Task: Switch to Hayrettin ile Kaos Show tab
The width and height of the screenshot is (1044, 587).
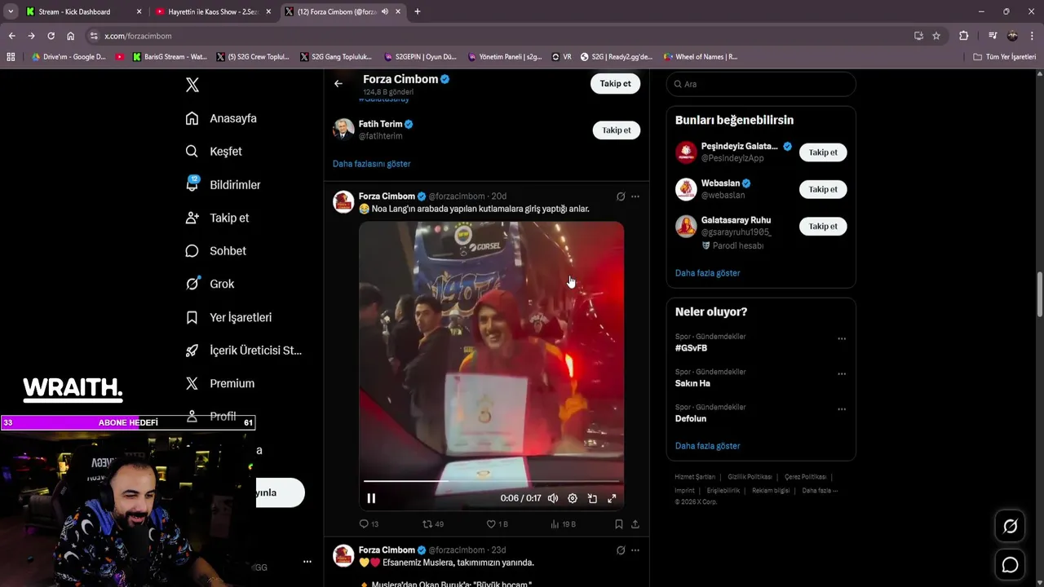Action: coord(214,11)
